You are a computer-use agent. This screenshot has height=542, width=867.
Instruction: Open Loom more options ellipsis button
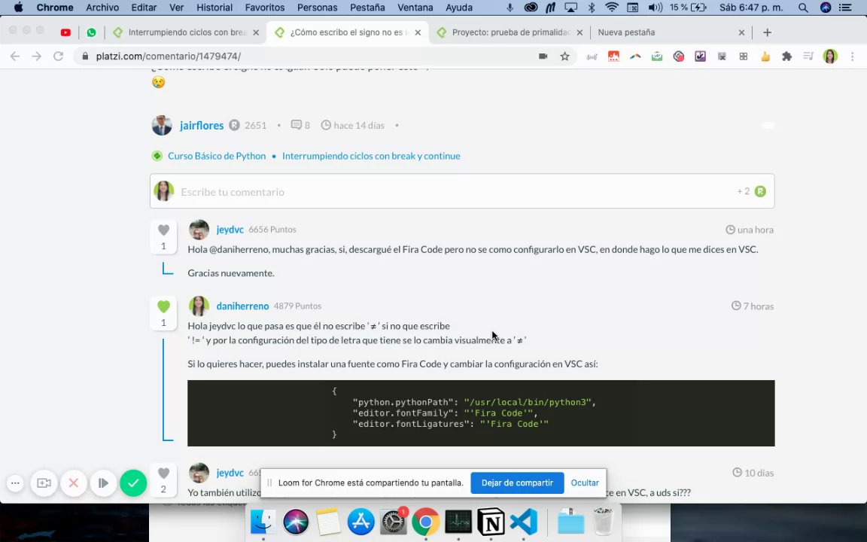point(16,483)
